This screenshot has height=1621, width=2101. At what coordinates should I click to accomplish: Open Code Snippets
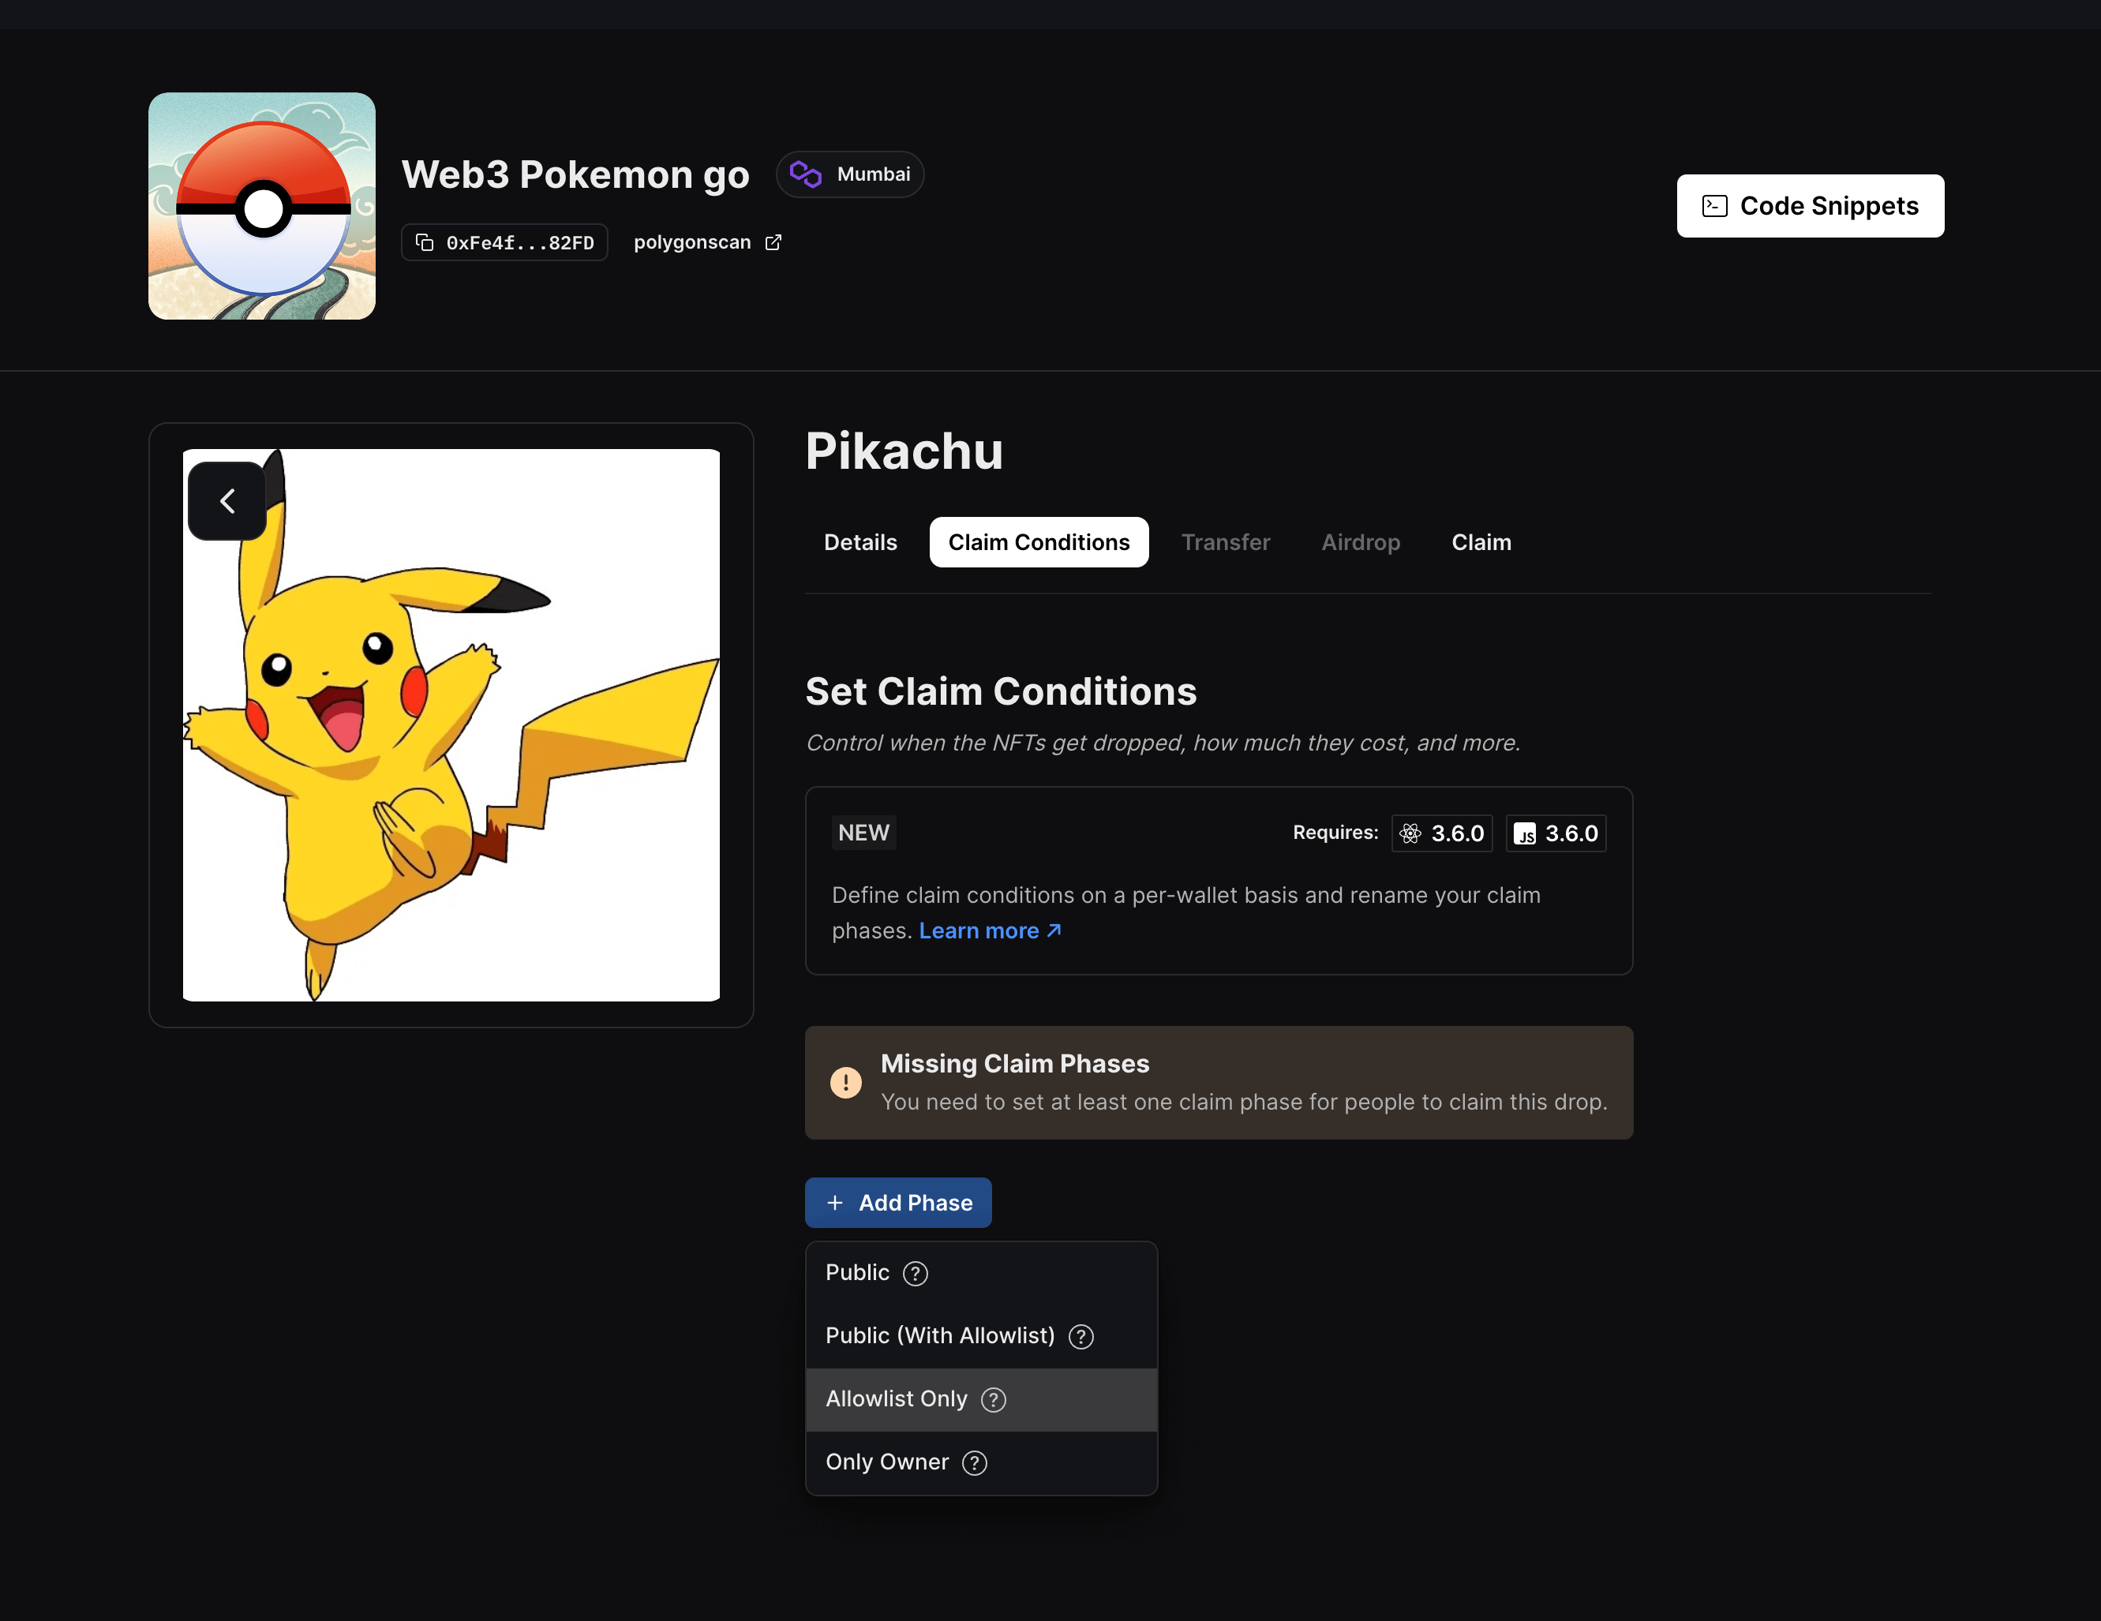pyautogui.click(x=1810, y=206)
